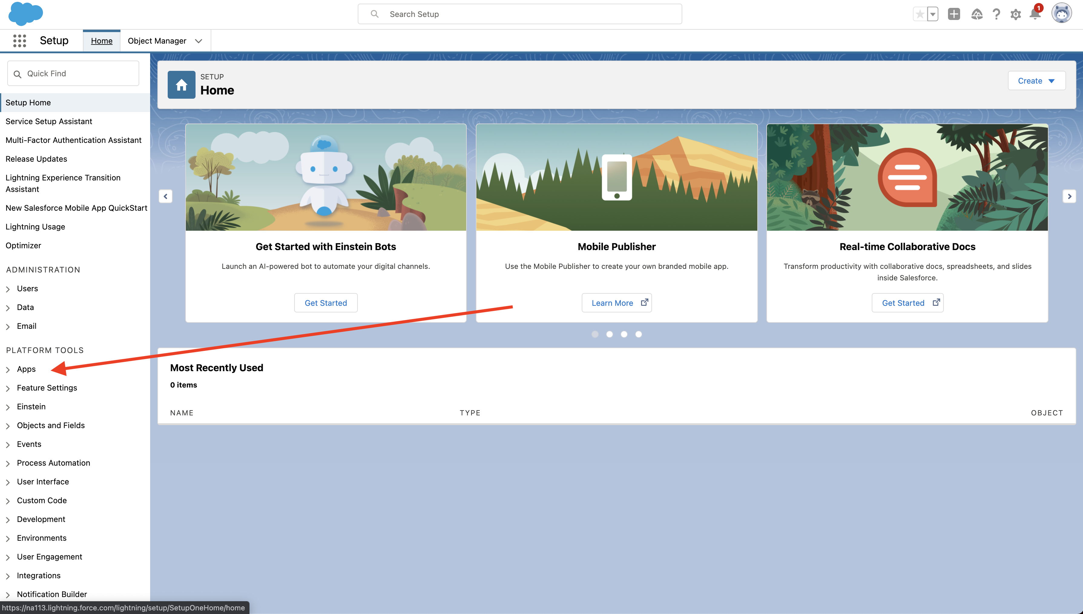The image size is (1083, 614).
Task: Open User Interface in Platform Tools
Action: [43, 482]
